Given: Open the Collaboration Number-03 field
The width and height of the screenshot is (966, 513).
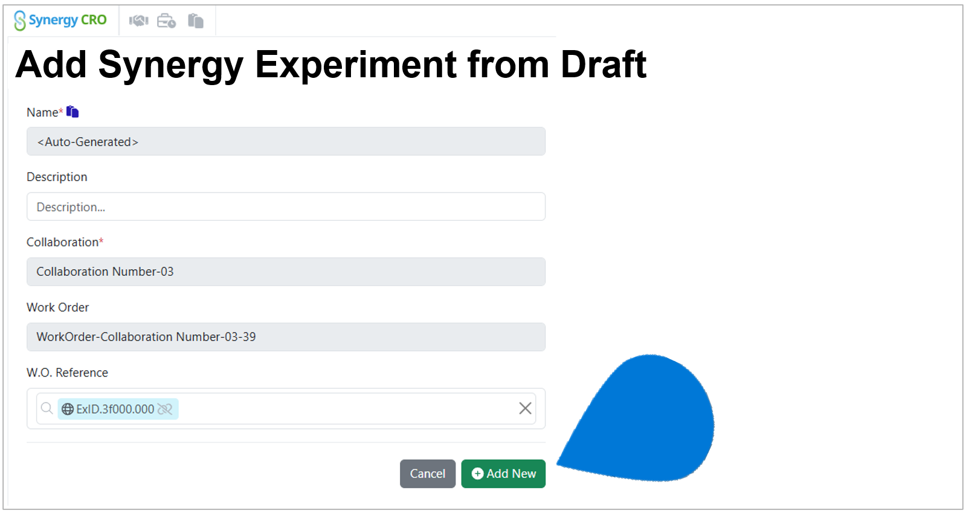Looking at the screenshot, I should [x=286, y=272].
